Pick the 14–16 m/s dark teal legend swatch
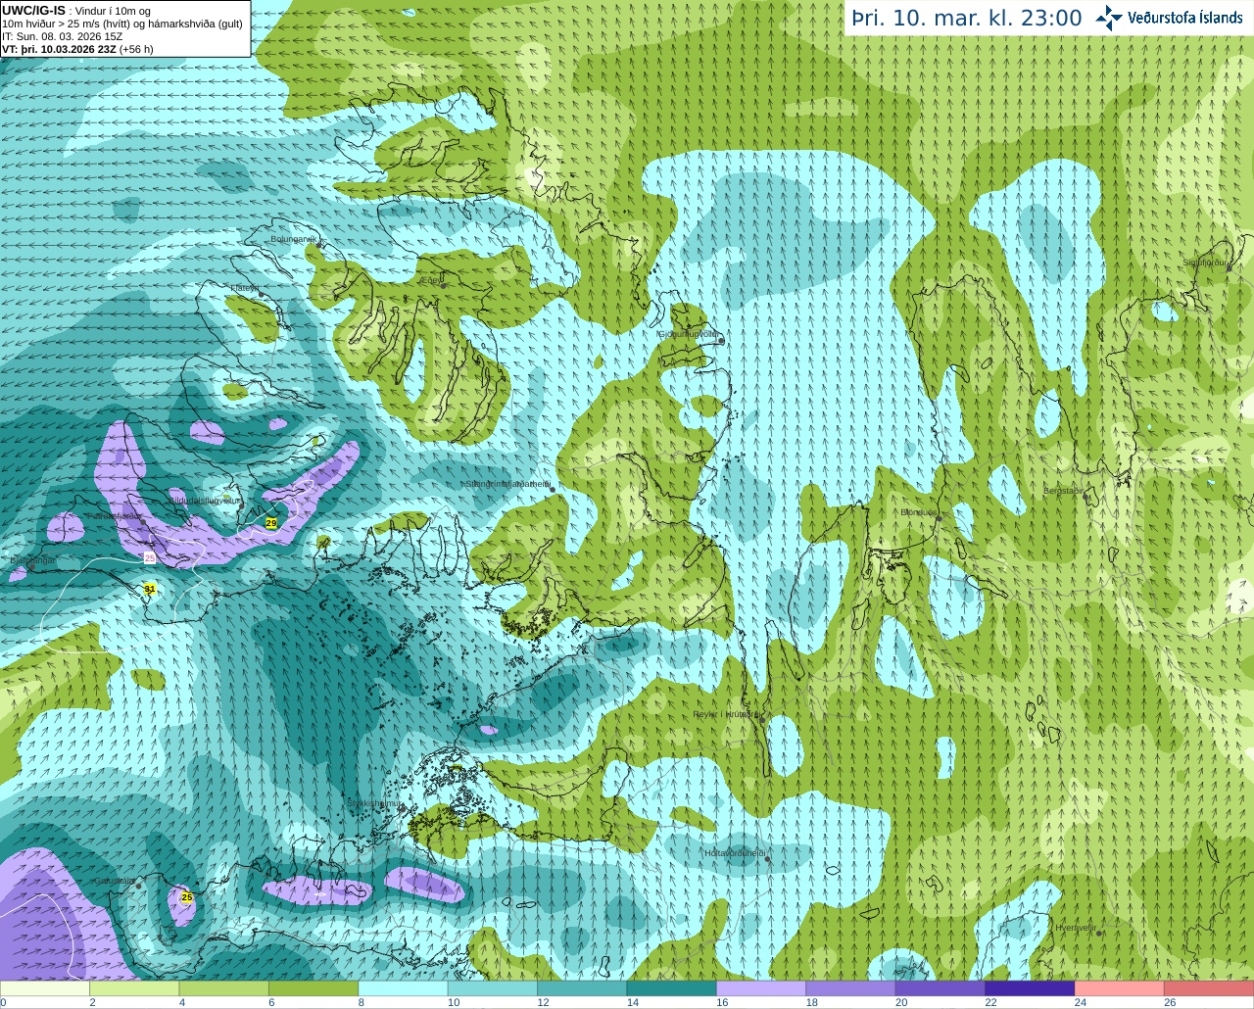This screenshot has width=1254, height=1009. (671, 988)
